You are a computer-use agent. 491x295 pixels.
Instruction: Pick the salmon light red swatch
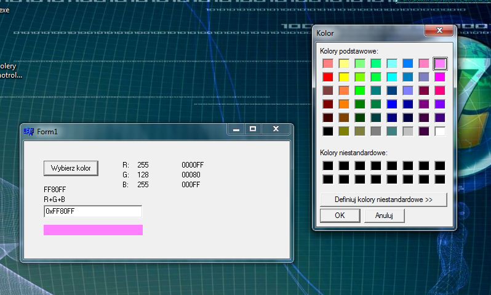328,63
